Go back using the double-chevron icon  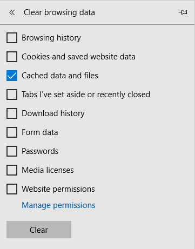[x=12, y=12]
